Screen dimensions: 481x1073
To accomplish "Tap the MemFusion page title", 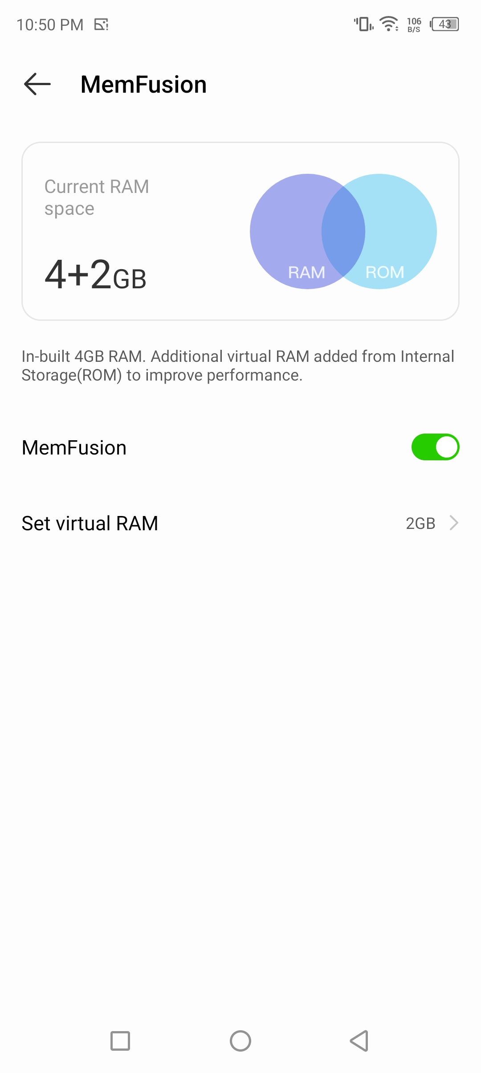I will [143, 85].
